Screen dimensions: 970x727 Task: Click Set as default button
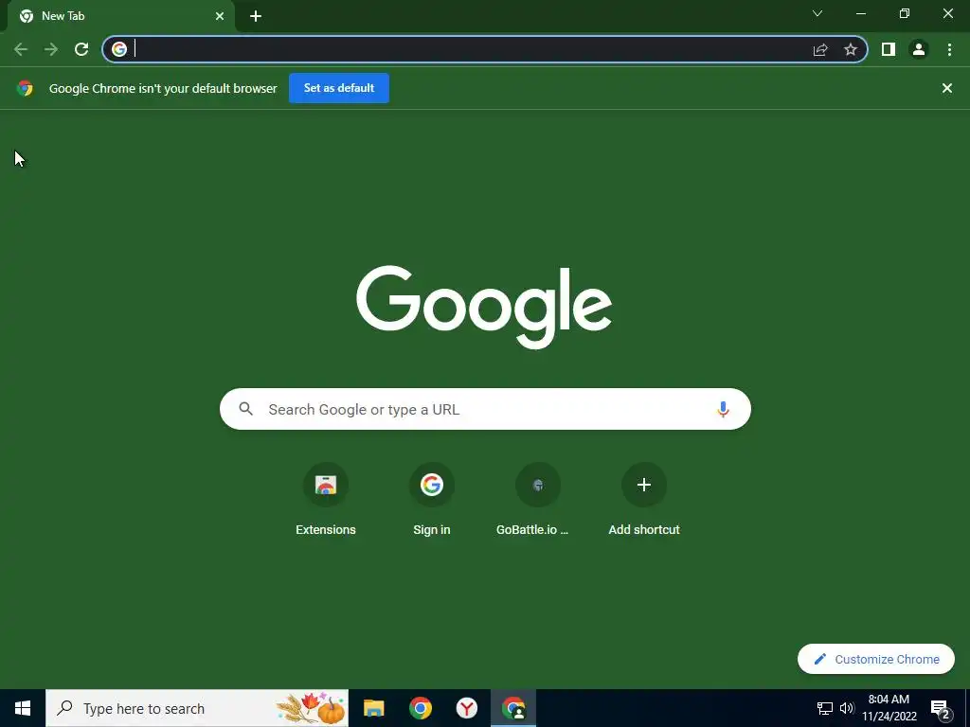[x=339, y=88]
